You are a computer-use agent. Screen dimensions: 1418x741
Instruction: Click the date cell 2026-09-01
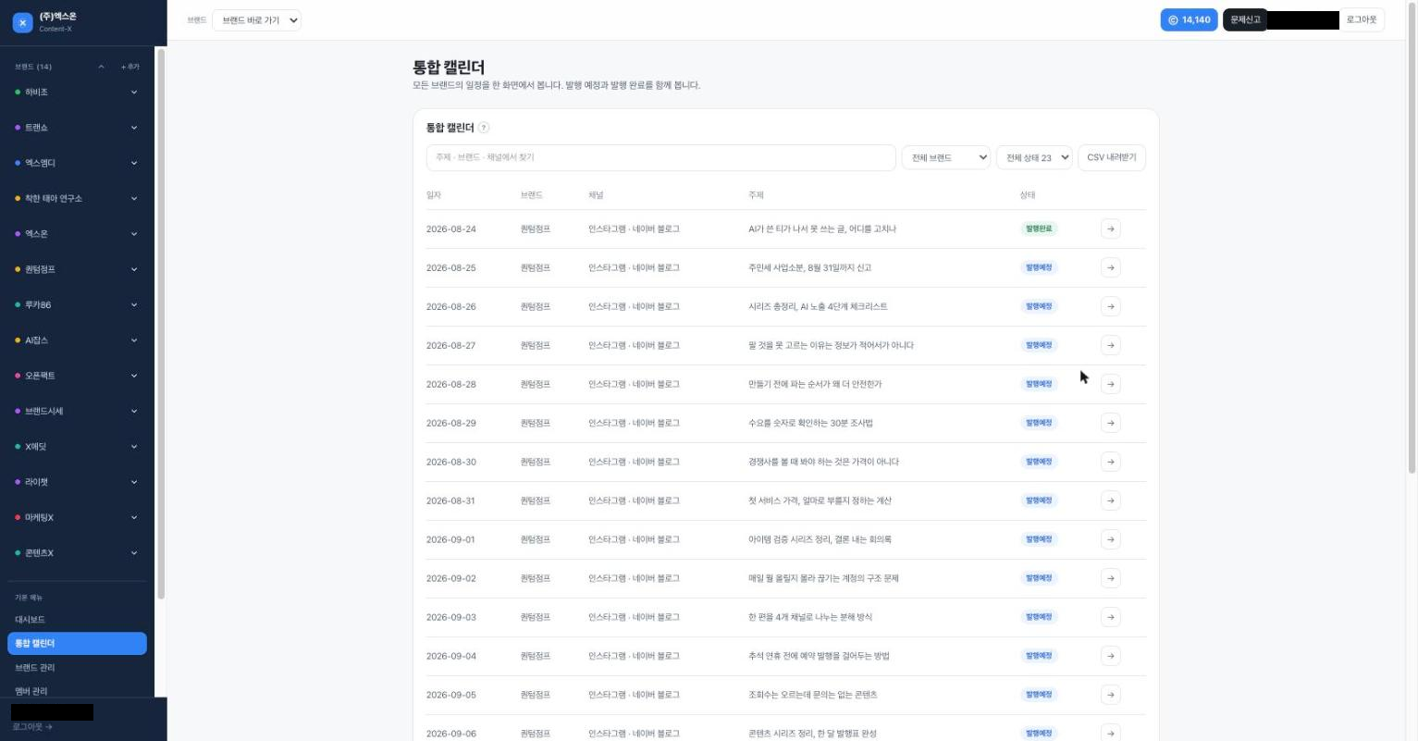[450, 539]
